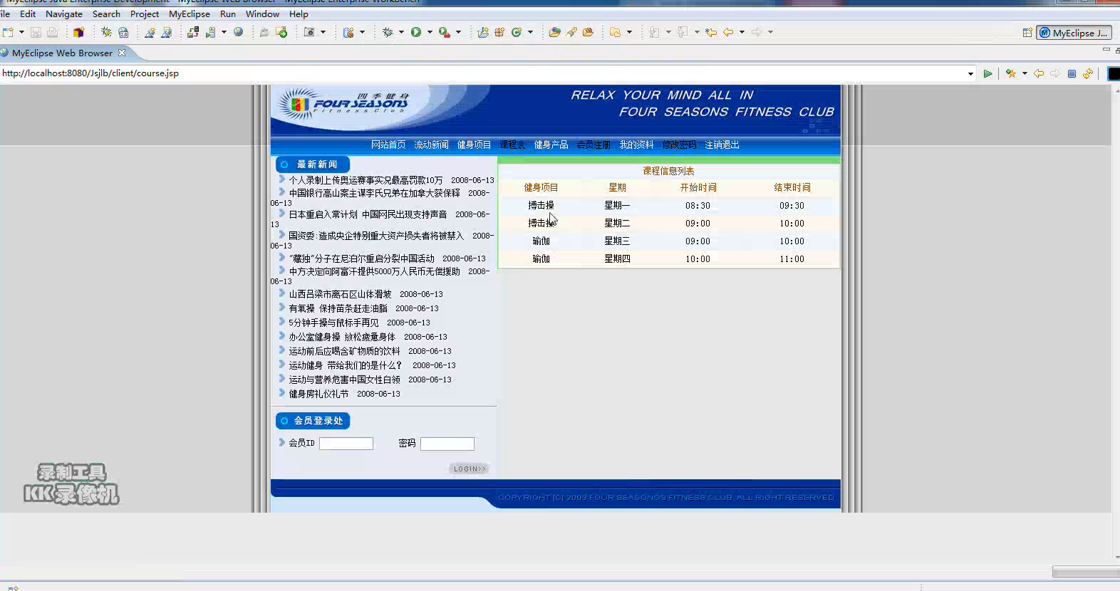Click the 星期四 cell in the course table
Viewport: 1120px width, 591px height.
click(617, 259)
